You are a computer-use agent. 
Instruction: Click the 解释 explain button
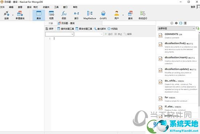pos(128,34)
